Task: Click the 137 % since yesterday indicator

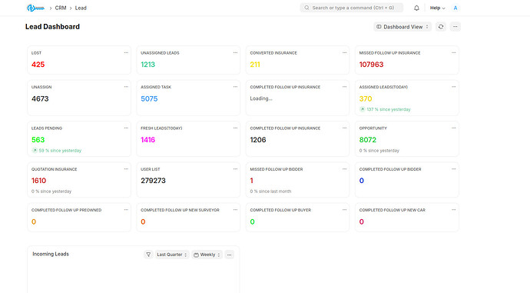Action: (385, 109)
